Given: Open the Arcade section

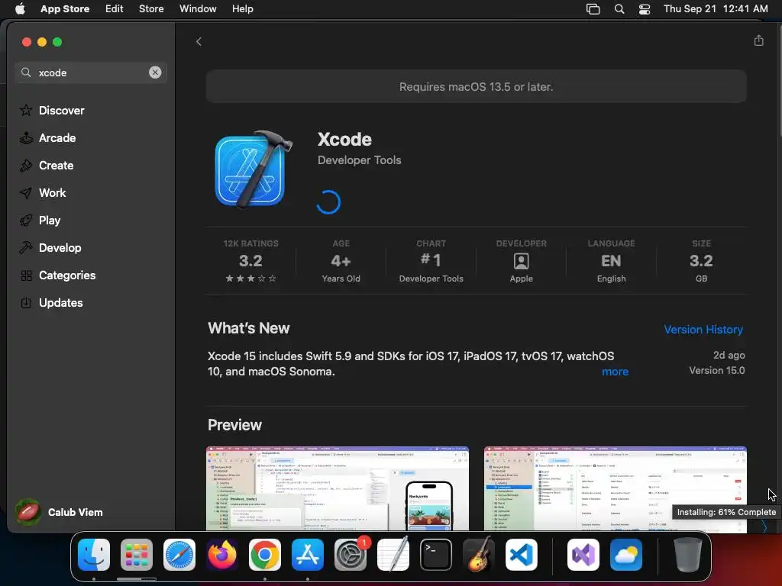Looking at the screenshot, I should point(47,138).
